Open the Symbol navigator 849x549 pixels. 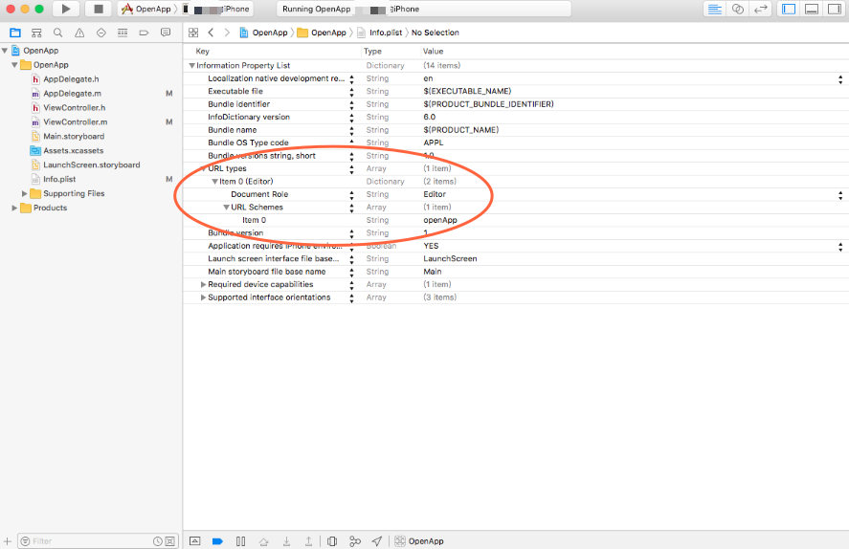tap(36, 33)
